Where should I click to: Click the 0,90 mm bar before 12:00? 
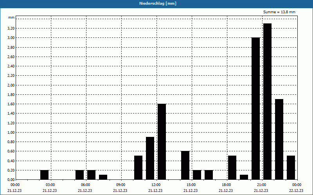(x=150, y=158)
